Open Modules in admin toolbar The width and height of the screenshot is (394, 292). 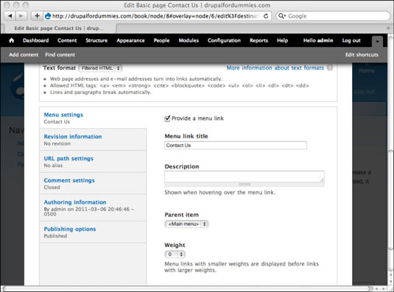click(x=189, y=40)
